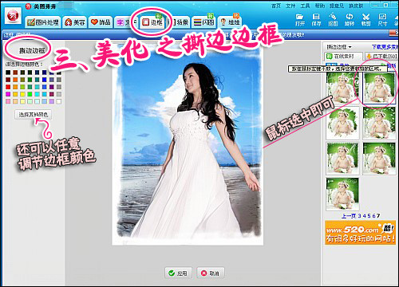Switch to the 闪图 tab
The height and width of the screenshot is (287, 399).
[204, 22]
